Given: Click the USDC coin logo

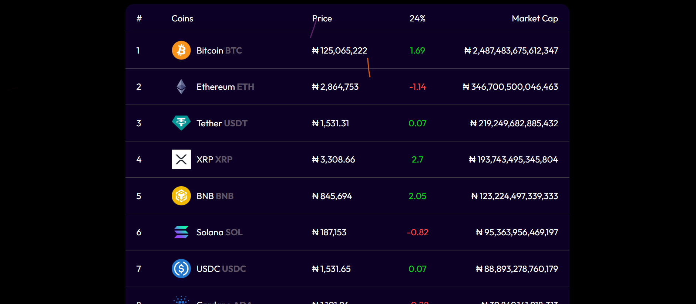Looking at the screenshot, I should [x=181, y=269].
